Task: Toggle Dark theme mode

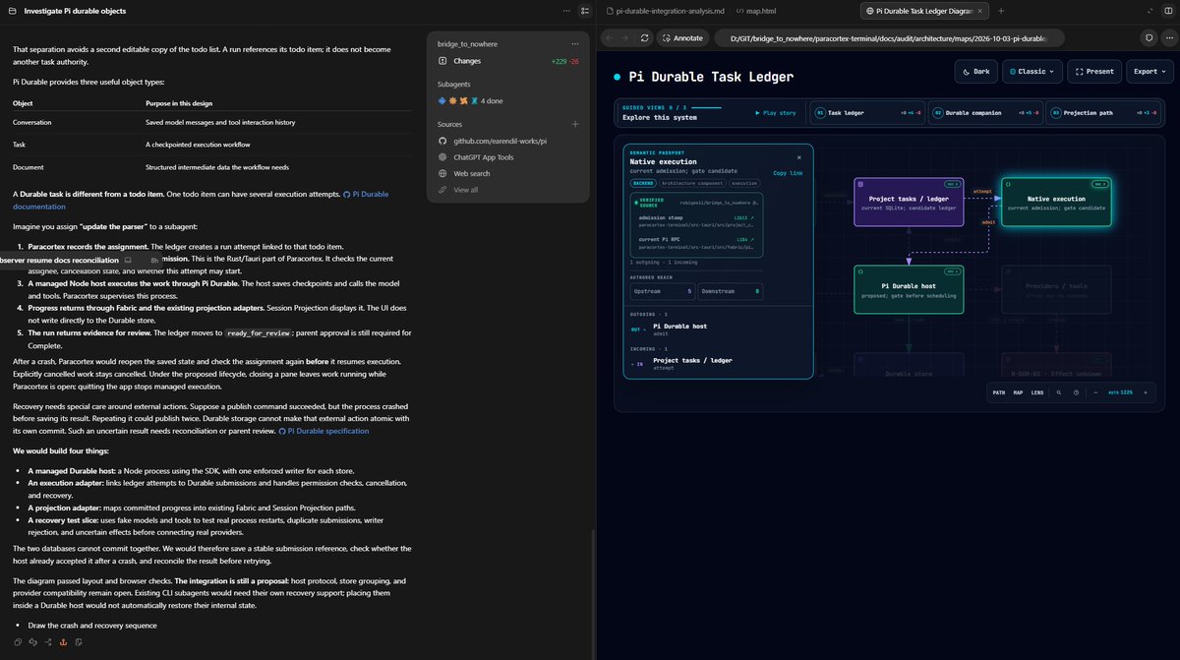Action: [975, 72]
